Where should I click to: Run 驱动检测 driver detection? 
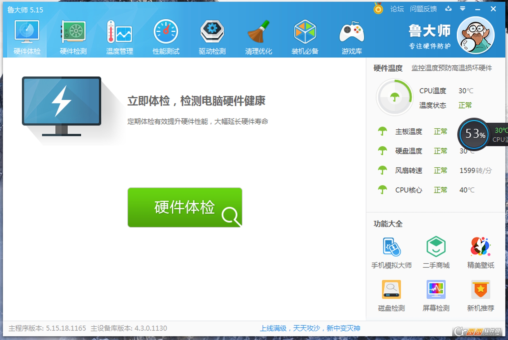(x=212, y=36)
